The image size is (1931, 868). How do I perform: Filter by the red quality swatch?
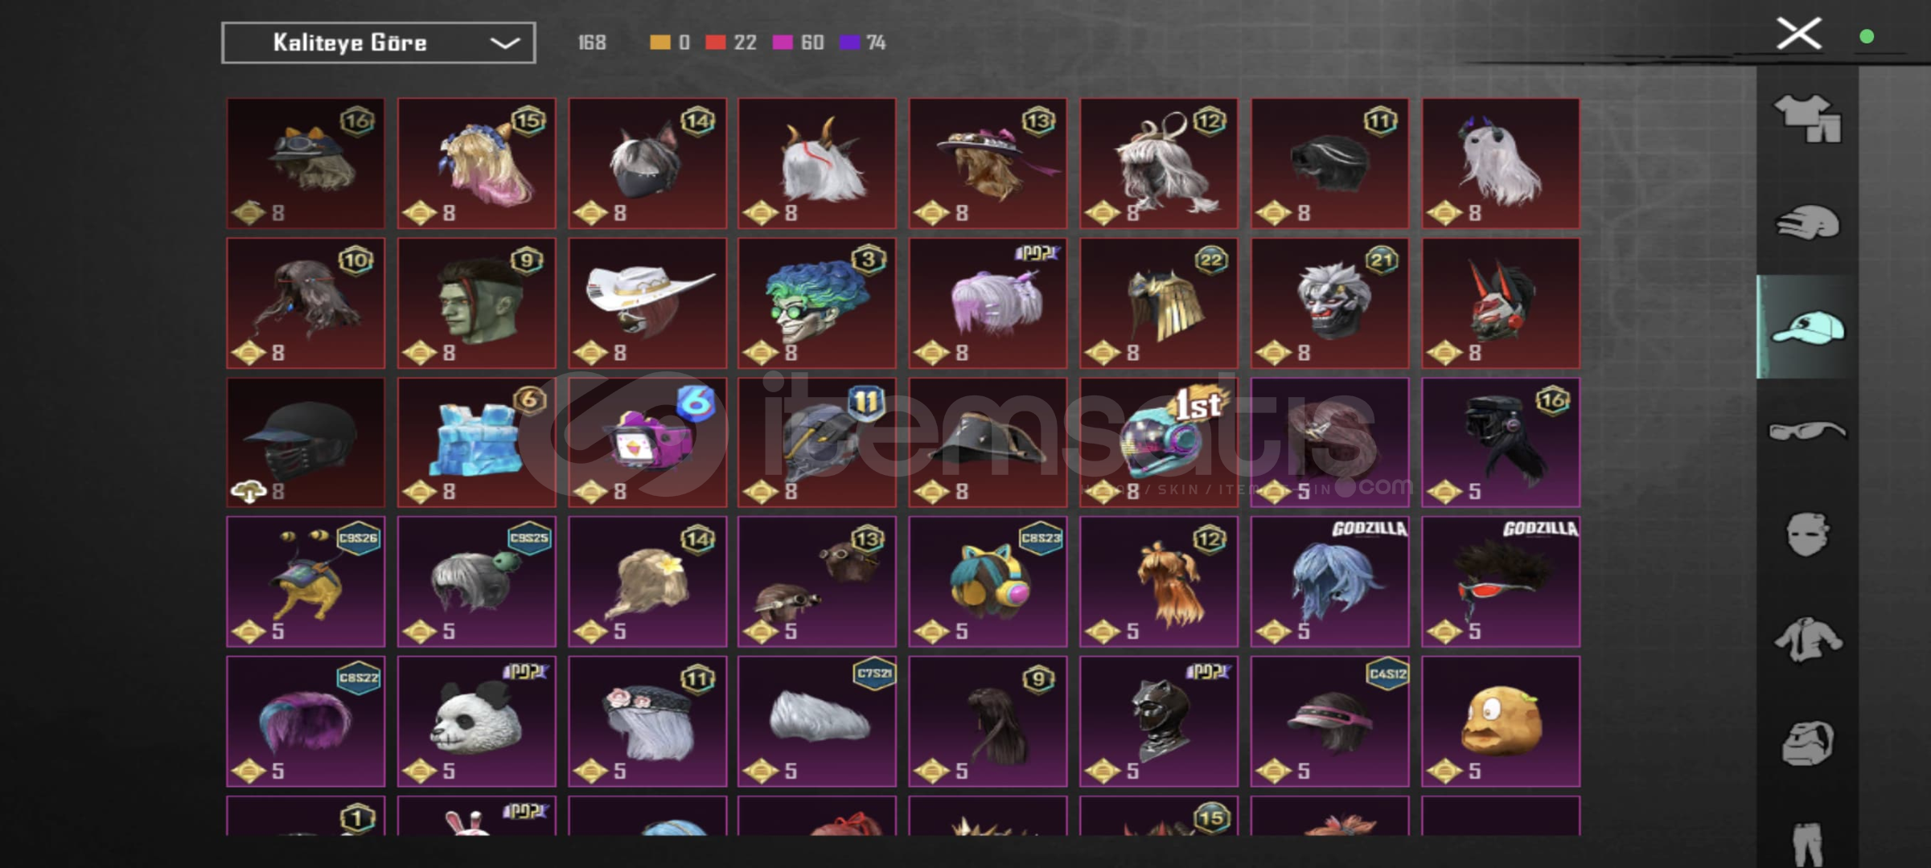click(715, 43)
